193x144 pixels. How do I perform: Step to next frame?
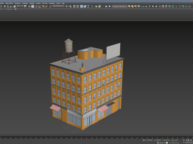pos(191,140)
